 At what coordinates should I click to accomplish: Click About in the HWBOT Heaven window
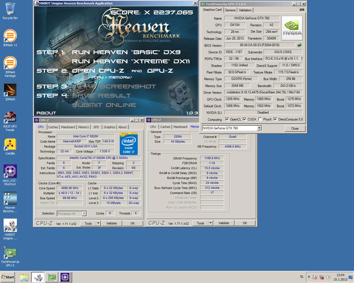(x=46, y=113)
